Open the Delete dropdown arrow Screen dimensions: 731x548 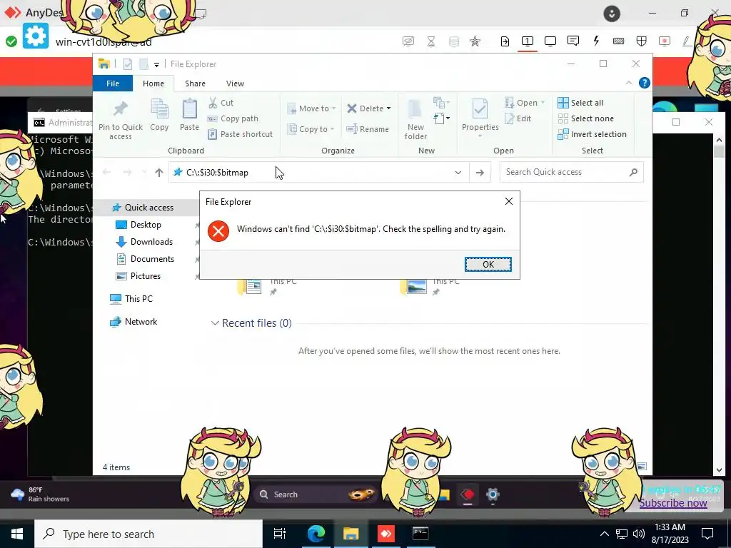click(388, 108)
